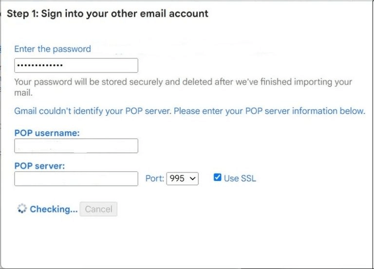This screenshot has width=374, height=269.
Task: Click the Step 1 sign-in heading
Action: [x=108, y=14]
